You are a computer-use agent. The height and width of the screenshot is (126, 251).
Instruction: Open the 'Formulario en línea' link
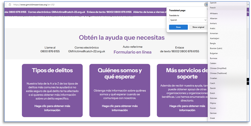click(x=133, y=52)
